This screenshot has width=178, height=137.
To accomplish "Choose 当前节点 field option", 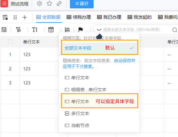I will [x=77, y=125].
